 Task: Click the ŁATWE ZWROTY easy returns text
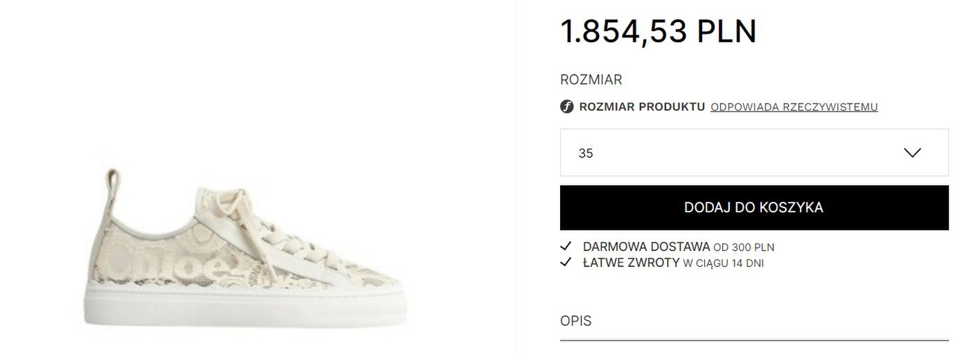point(631,263)
